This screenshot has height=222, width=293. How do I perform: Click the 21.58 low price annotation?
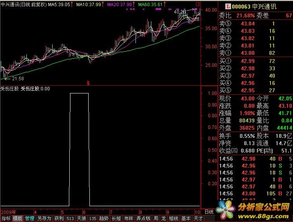(x=18, y=79)
